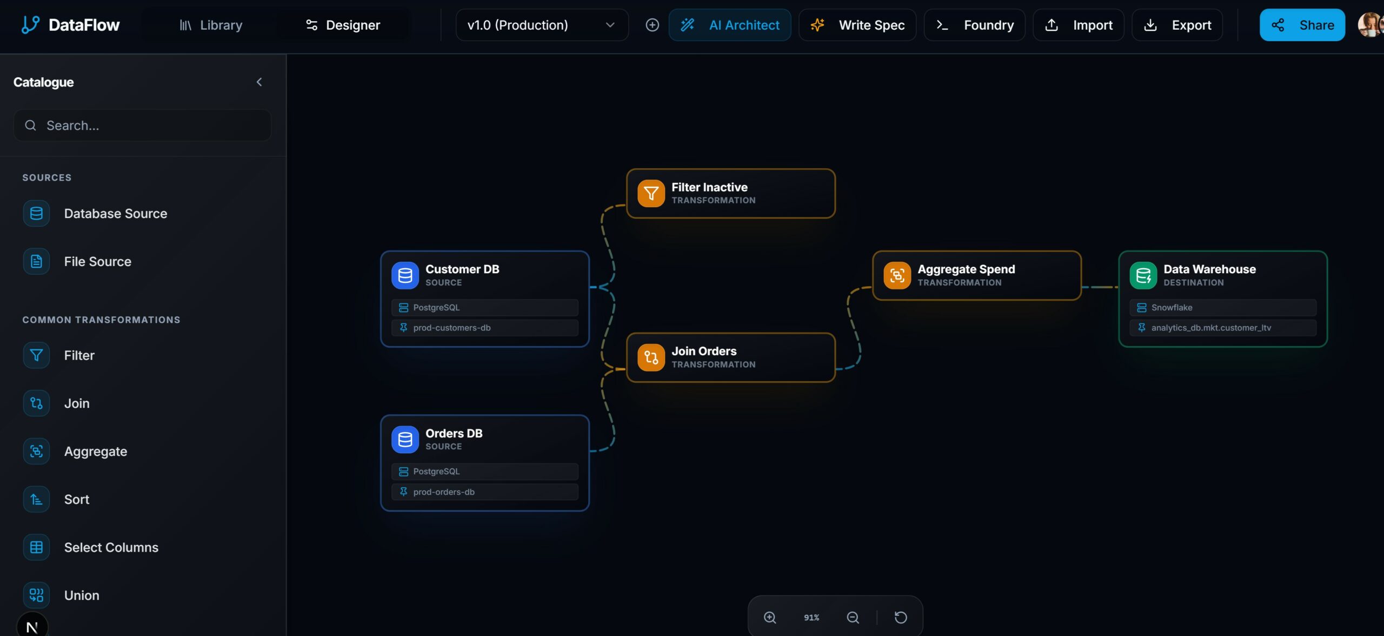Viewport: 1384px width, 636px height.
Task: Click the Join Orders node icon
Action: tap(651, 357)
